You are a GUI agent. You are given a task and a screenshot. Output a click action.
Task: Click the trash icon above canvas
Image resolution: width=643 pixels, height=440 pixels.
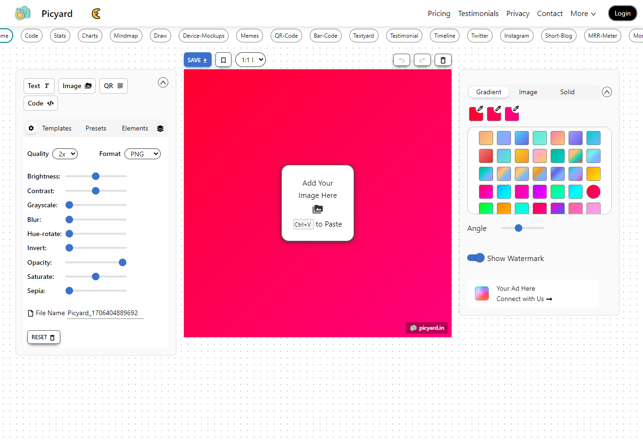(443, 60)
